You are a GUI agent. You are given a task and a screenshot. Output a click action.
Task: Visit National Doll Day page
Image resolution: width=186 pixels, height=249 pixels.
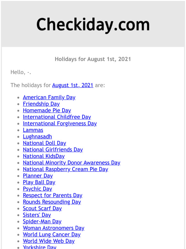pyautogui.click(x=45, y=143)
